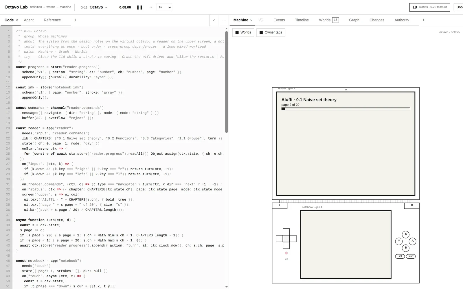463x289 pixels.
Task: Tap the X face button
Action: [x=406, y=234]
